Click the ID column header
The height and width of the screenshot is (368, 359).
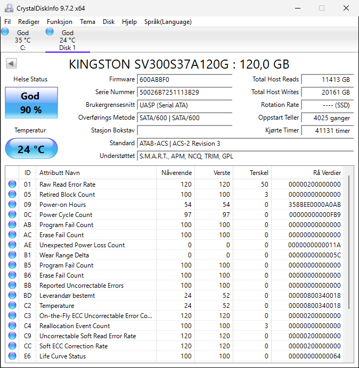pyautogui.click(x=27, y=173)
